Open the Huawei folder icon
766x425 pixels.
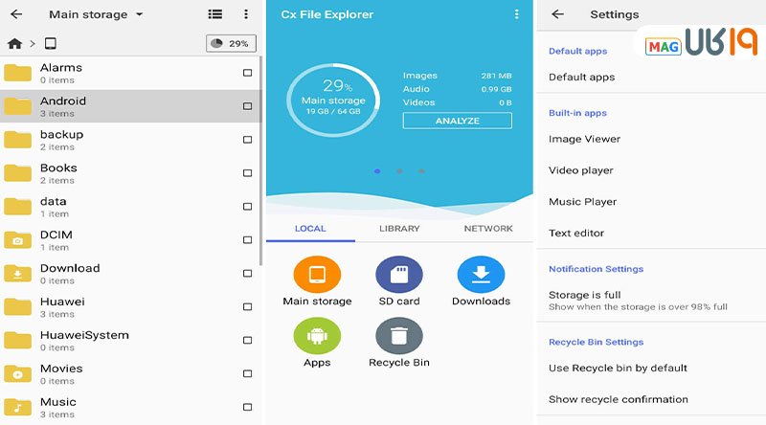click(17, 306)
